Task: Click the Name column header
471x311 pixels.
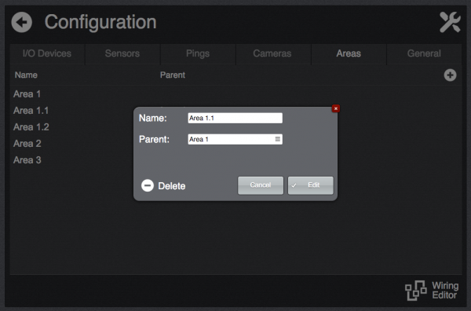Action: pyautogui.click(x=26, y=75)
